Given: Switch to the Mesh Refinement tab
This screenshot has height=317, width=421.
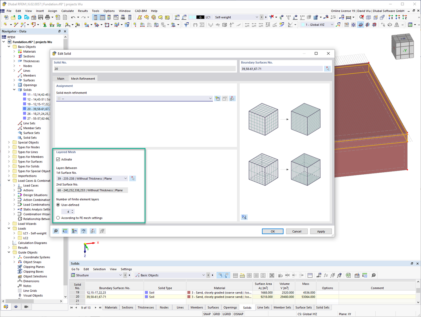Looking at the screenshot, I should pyautogui.click(x=83, y=79).
